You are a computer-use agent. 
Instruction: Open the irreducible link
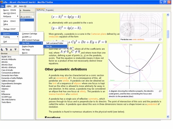(x=54, y=37)
